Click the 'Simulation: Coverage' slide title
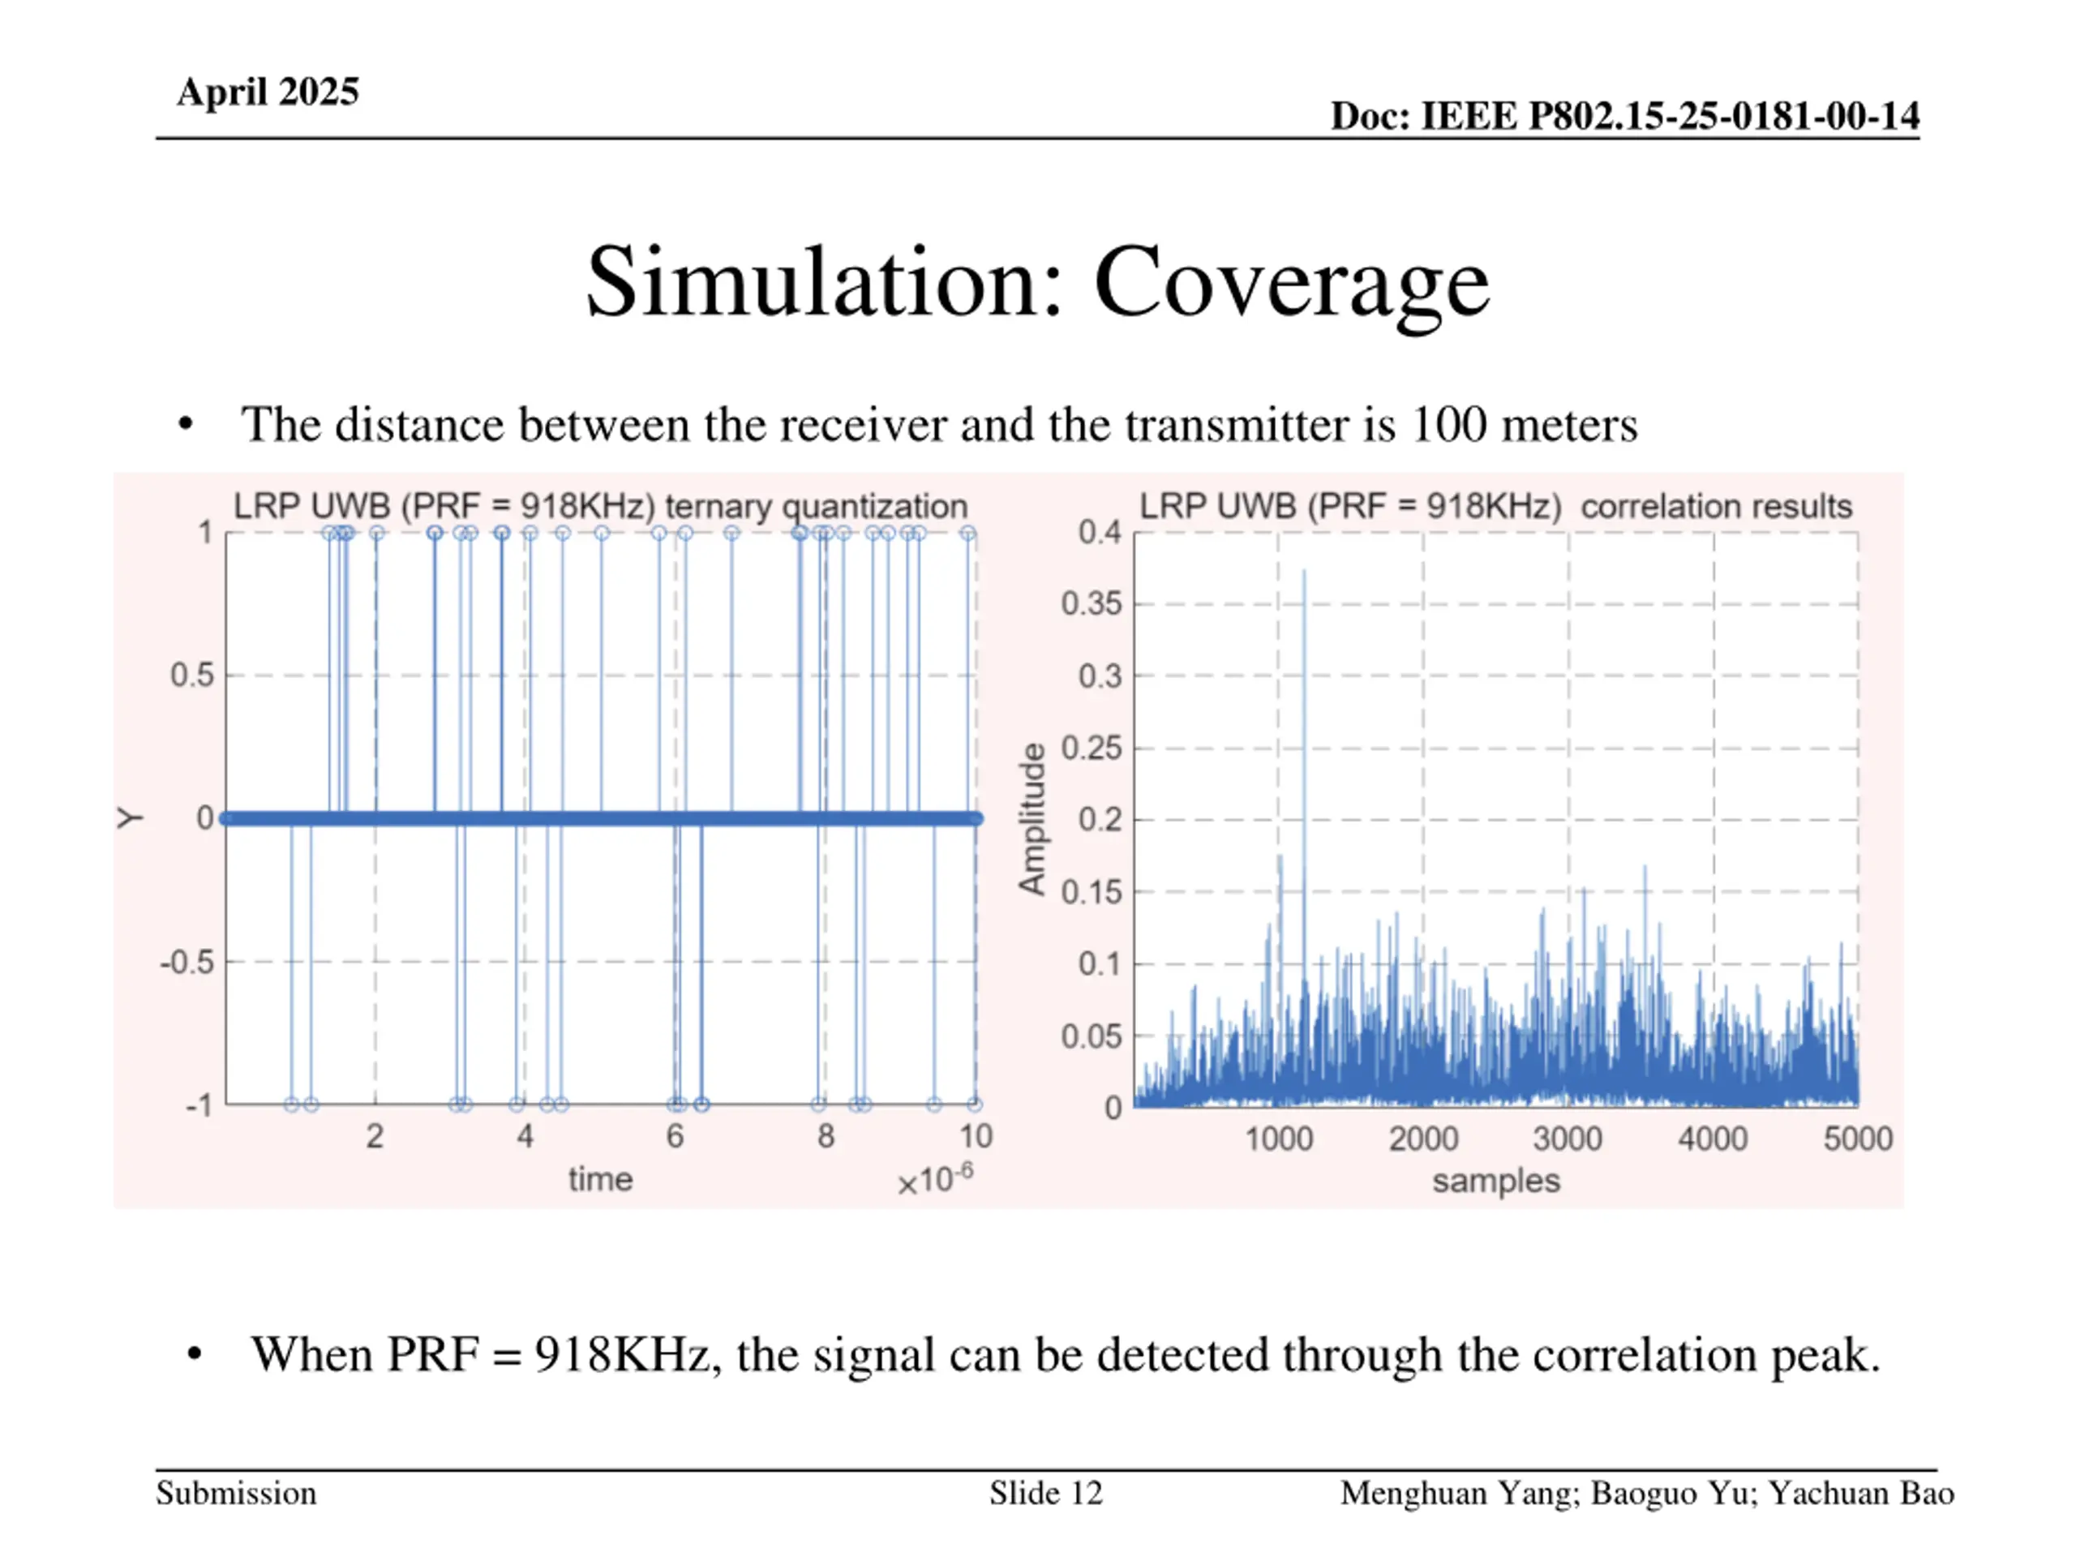Viewport: 2076px width, 1557px height. 1037,284
